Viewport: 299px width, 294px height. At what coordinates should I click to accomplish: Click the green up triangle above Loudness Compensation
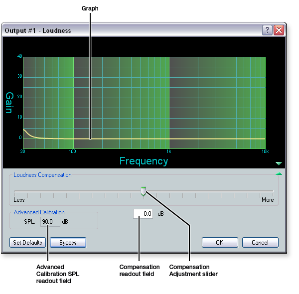click(279, 174)
